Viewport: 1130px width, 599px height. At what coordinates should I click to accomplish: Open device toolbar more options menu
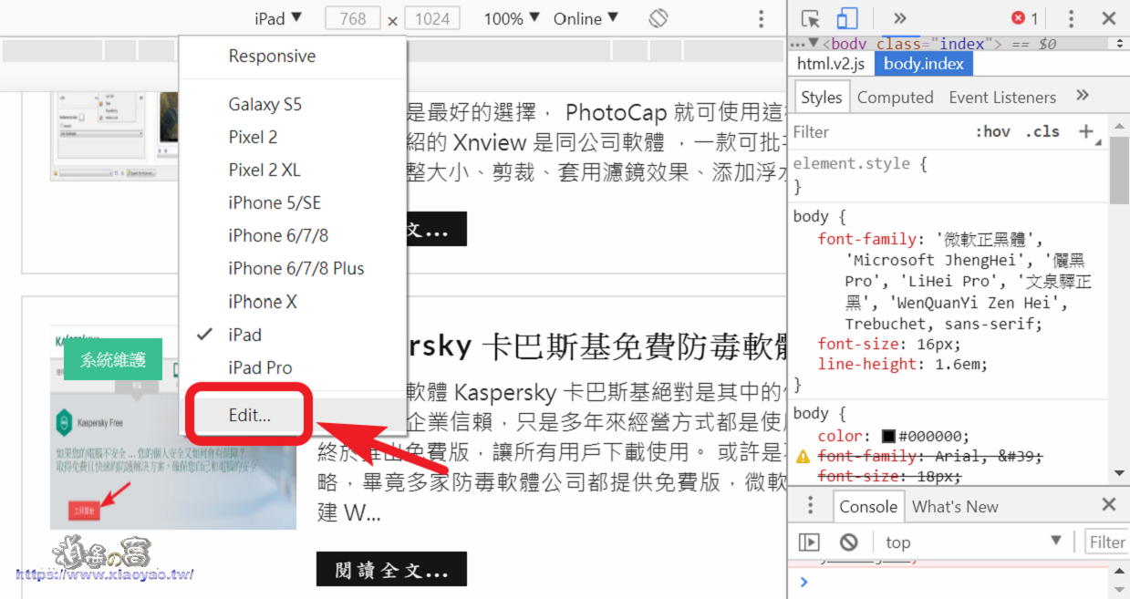pos(762,18)
